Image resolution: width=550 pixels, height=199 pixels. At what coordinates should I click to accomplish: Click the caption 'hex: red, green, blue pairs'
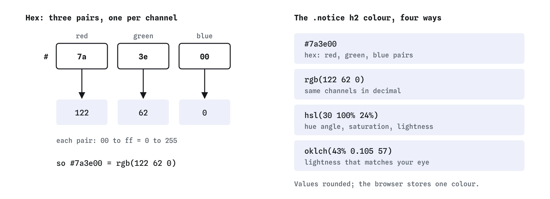tap(359, 55)
